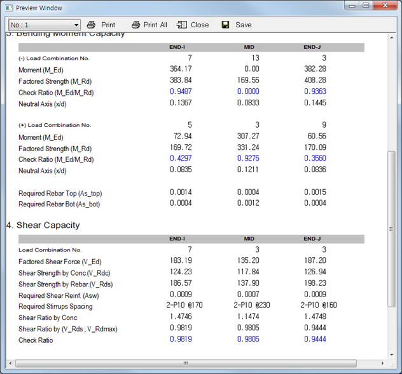Click 'Required Rebar Bot (As_bot)' label
The image size is (402, 374).
(x=59, y=204)
